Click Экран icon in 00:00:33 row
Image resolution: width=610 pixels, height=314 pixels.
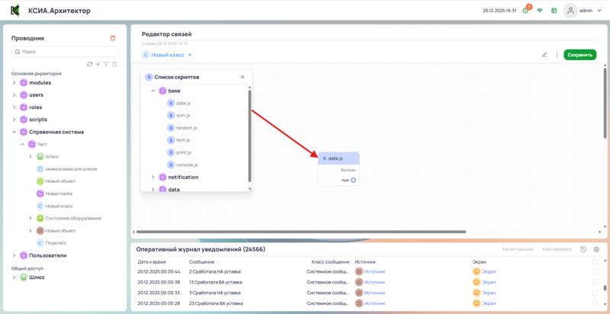[x=477, y=293]
